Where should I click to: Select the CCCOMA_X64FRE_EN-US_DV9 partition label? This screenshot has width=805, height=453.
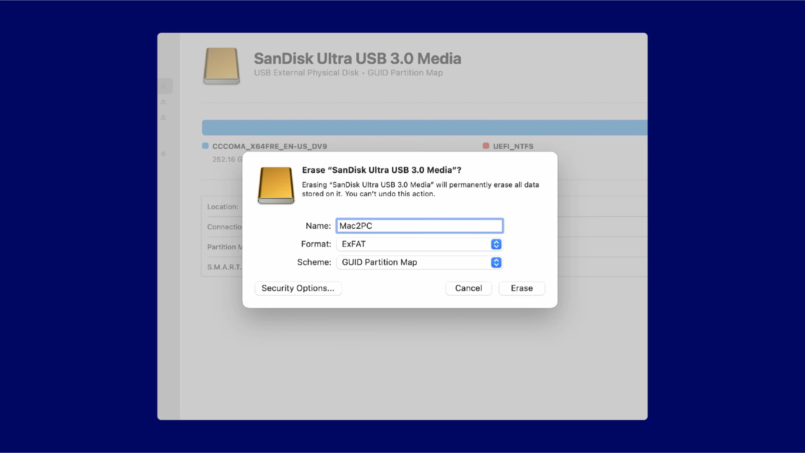[x=269, y=146]
